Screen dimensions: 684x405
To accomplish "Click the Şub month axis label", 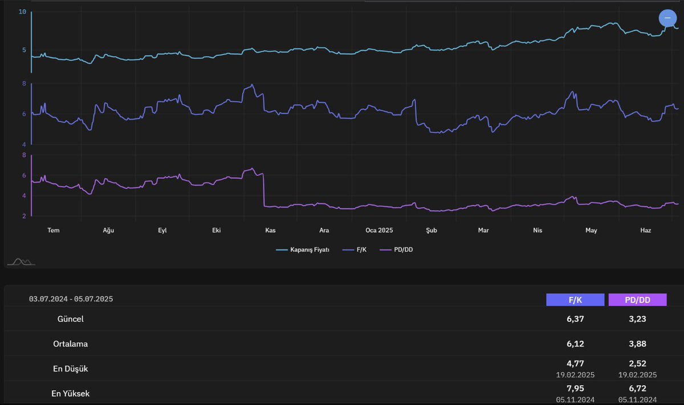I will tap(431, 230).
